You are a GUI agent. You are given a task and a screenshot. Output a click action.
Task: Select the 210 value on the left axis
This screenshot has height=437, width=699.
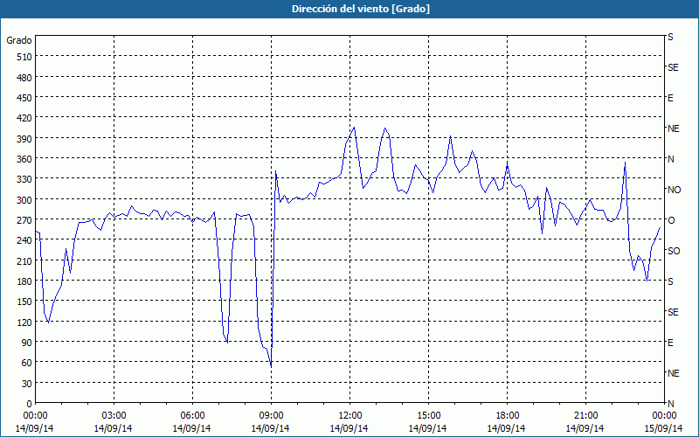(24, 261)
